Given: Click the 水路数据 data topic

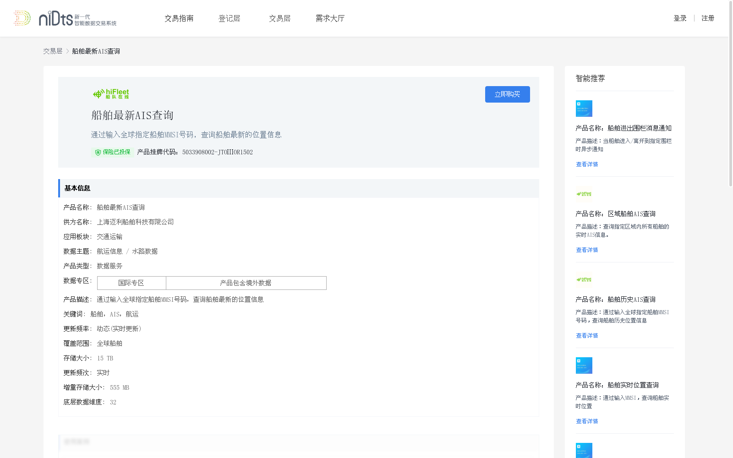Looking at the screenshot, I should pyautogui.click(x=145, y=251).
